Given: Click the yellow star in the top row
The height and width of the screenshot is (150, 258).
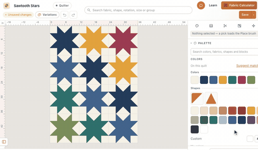Looking at the screenshot, I should pos(94,40).
